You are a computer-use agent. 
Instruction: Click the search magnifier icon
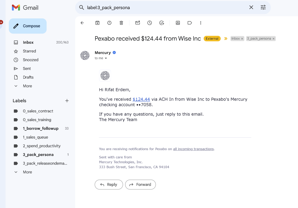coord(81,8)
